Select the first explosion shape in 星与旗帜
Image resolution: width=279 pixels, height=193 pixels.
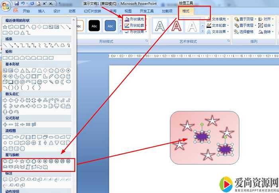5,161
